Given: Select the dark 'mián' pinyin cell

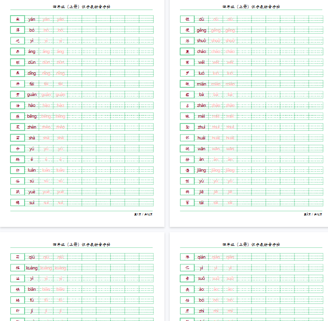Looking at the screenshot, I should click(x=201, y=84).
